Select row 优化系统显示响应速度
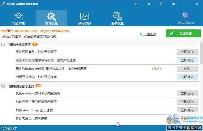The width and height of the screenshot is (203, 131). pyautogui.click(x=107, y=119)
